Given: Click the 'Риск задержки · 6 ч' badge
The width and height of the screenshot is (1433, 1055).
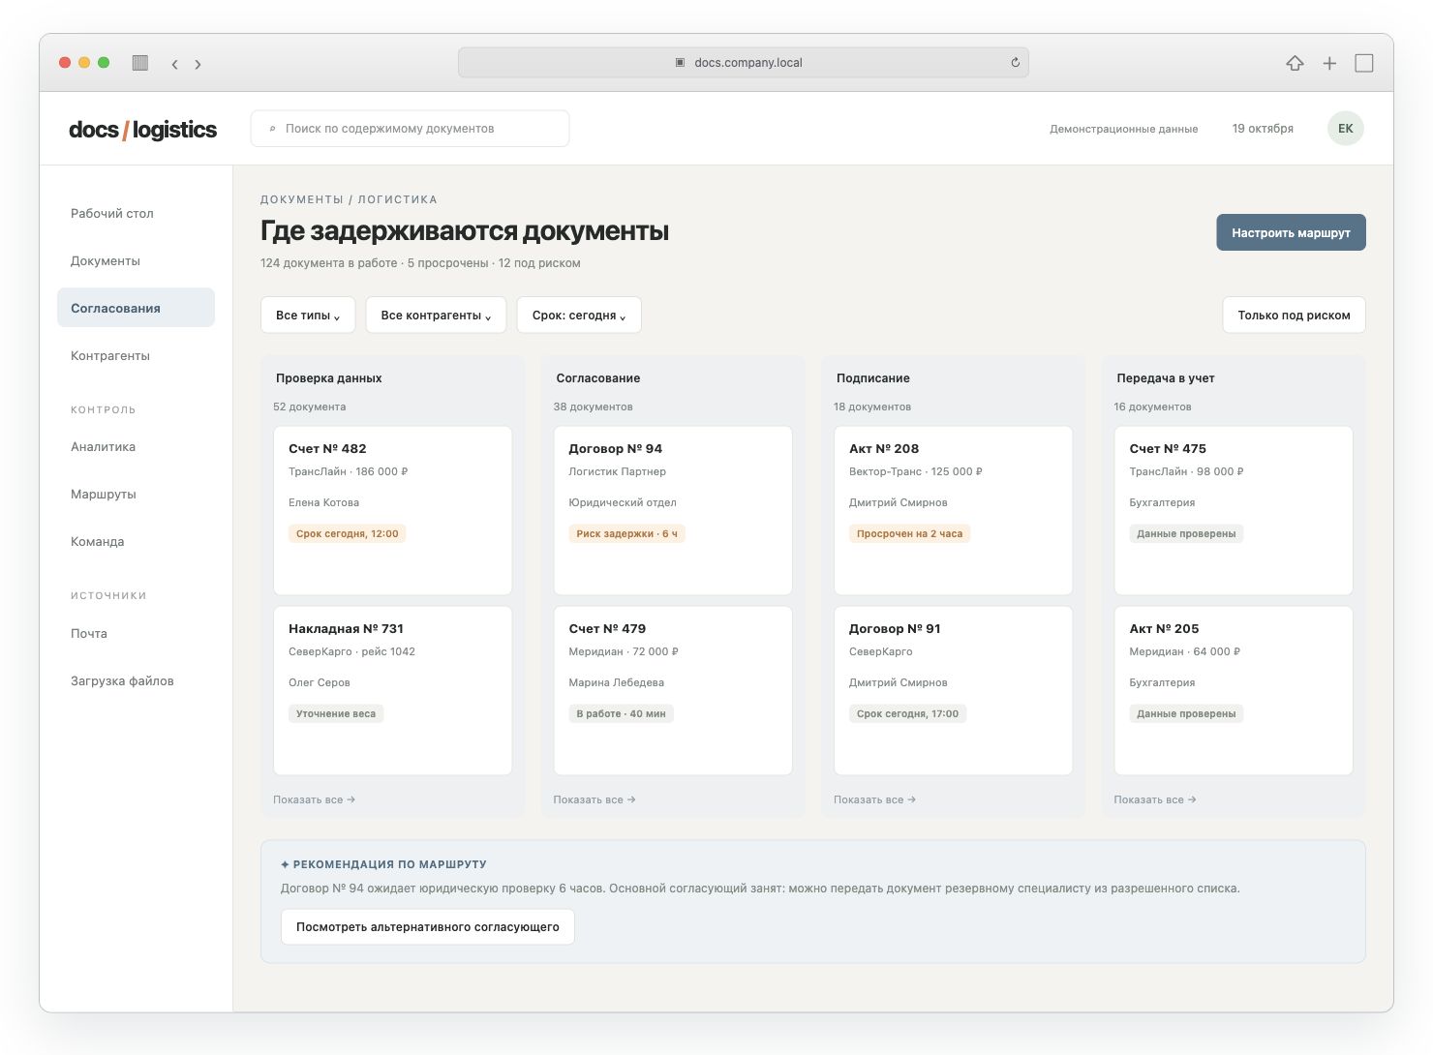Looking at the screenshot, I should (x=626, y=533).
